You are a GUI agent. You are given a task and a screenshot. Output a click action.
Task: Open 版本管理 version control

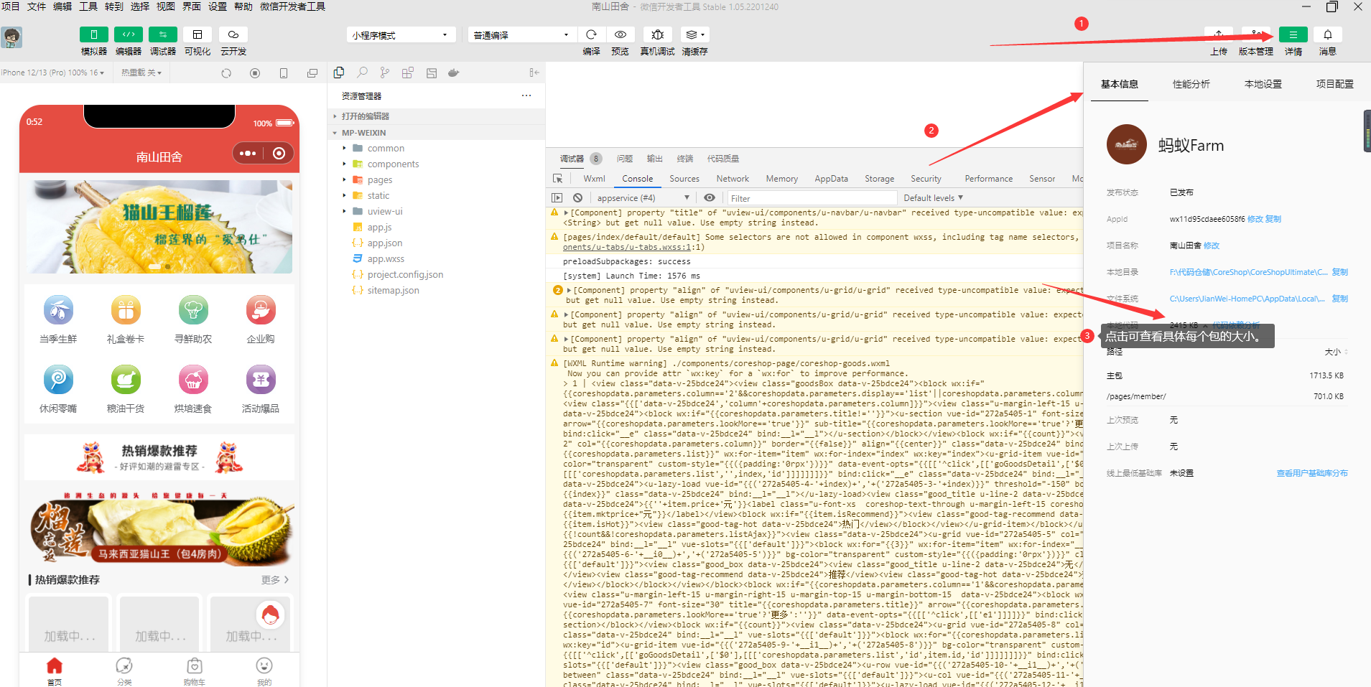1256,34
